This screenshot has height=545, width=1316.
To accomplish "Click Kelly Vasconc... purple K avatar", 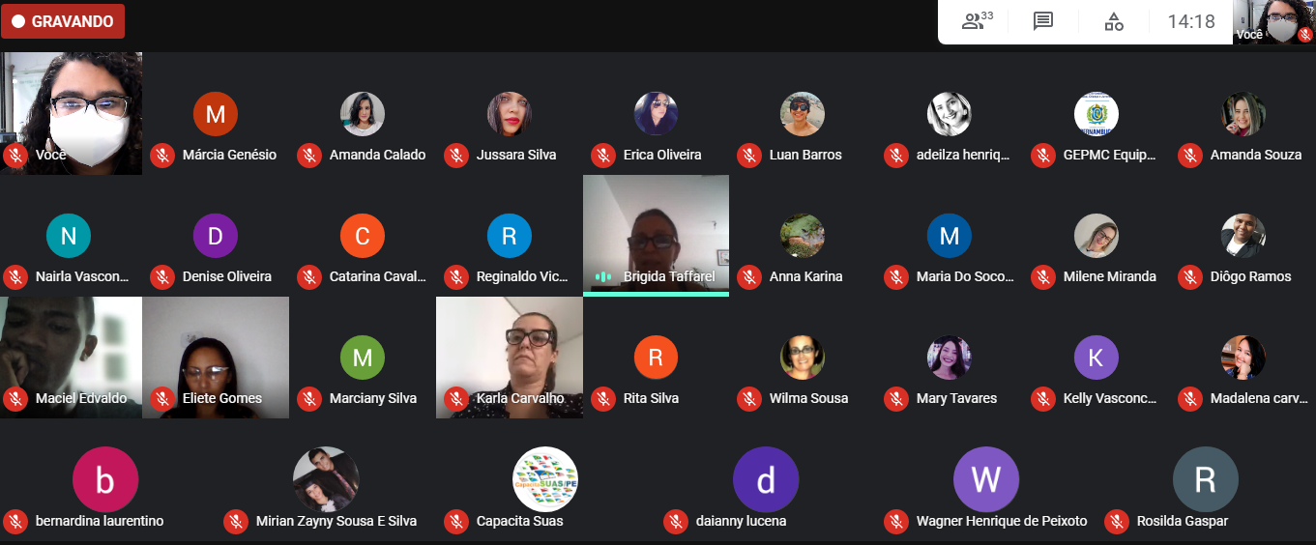I will (1097, 358).
